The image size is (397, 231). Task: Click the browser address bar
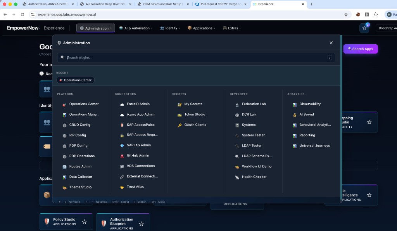[x=189, y=14]
